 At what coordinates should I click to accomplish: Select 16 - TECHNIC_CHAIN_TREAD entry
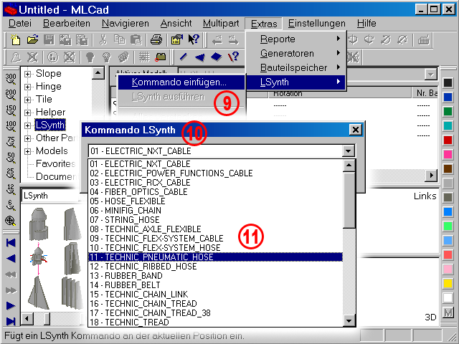(215, 304)
